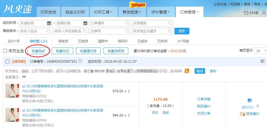This screenshot has height=130, width=267.
Task: Click magnifier icon in 买家昵称 field
Action: pyautogui.click(x=170, y=23)
